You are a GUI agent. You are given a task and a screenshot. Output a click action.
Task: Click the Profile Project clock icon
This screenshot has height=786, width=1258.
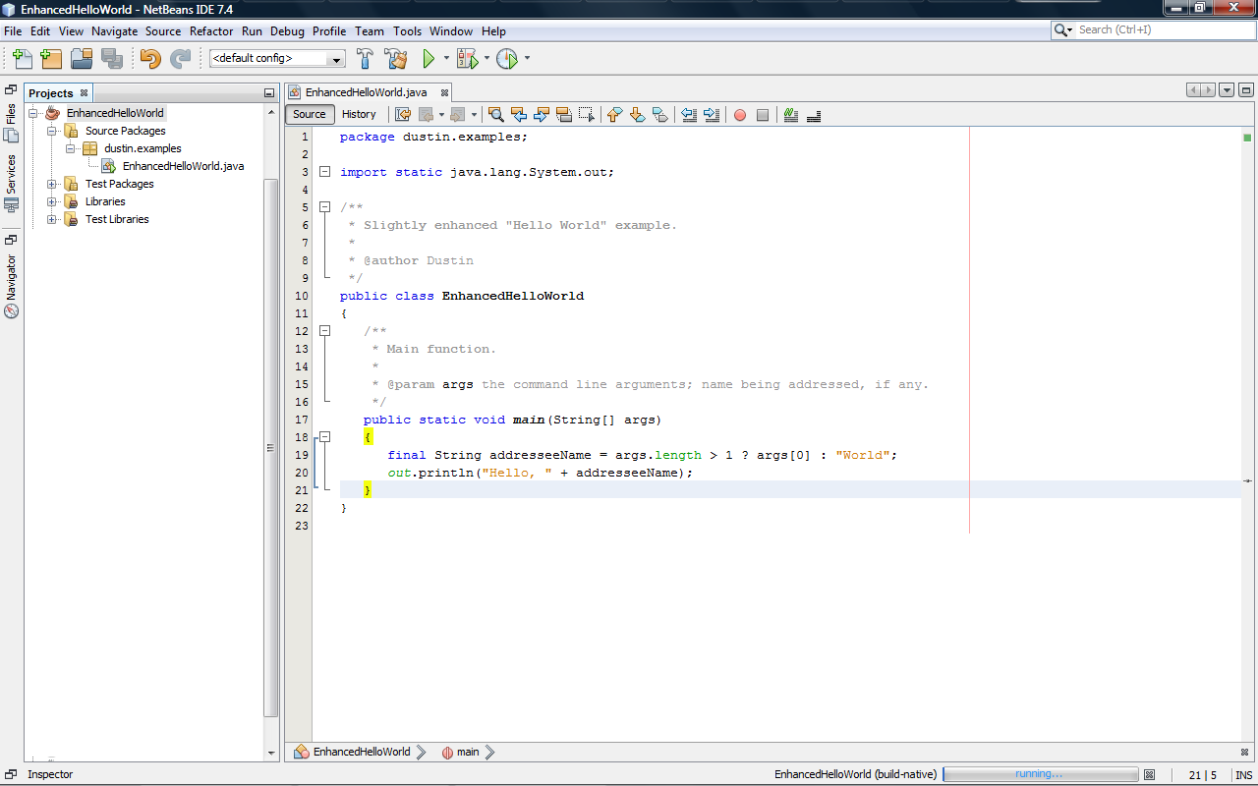506,59
